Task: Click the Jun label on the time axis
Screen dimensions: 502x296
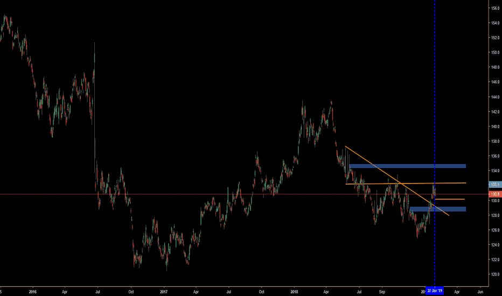Action: [480, 292]
